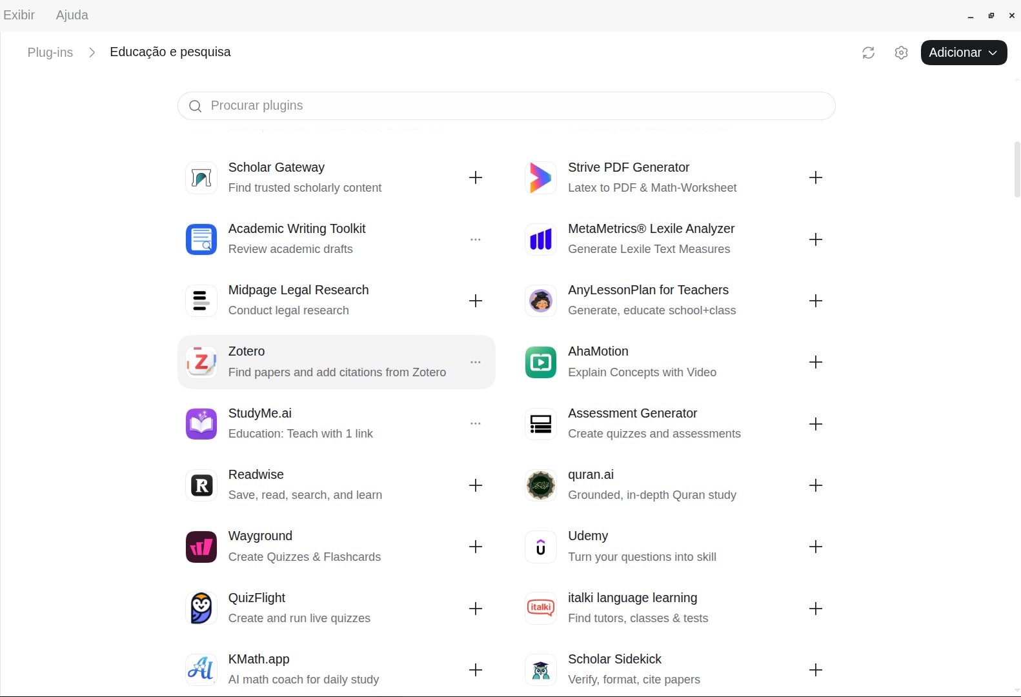The image size is (1021, 697).
Task: Click the Midpage Legal Research icon
Action: 201,301
